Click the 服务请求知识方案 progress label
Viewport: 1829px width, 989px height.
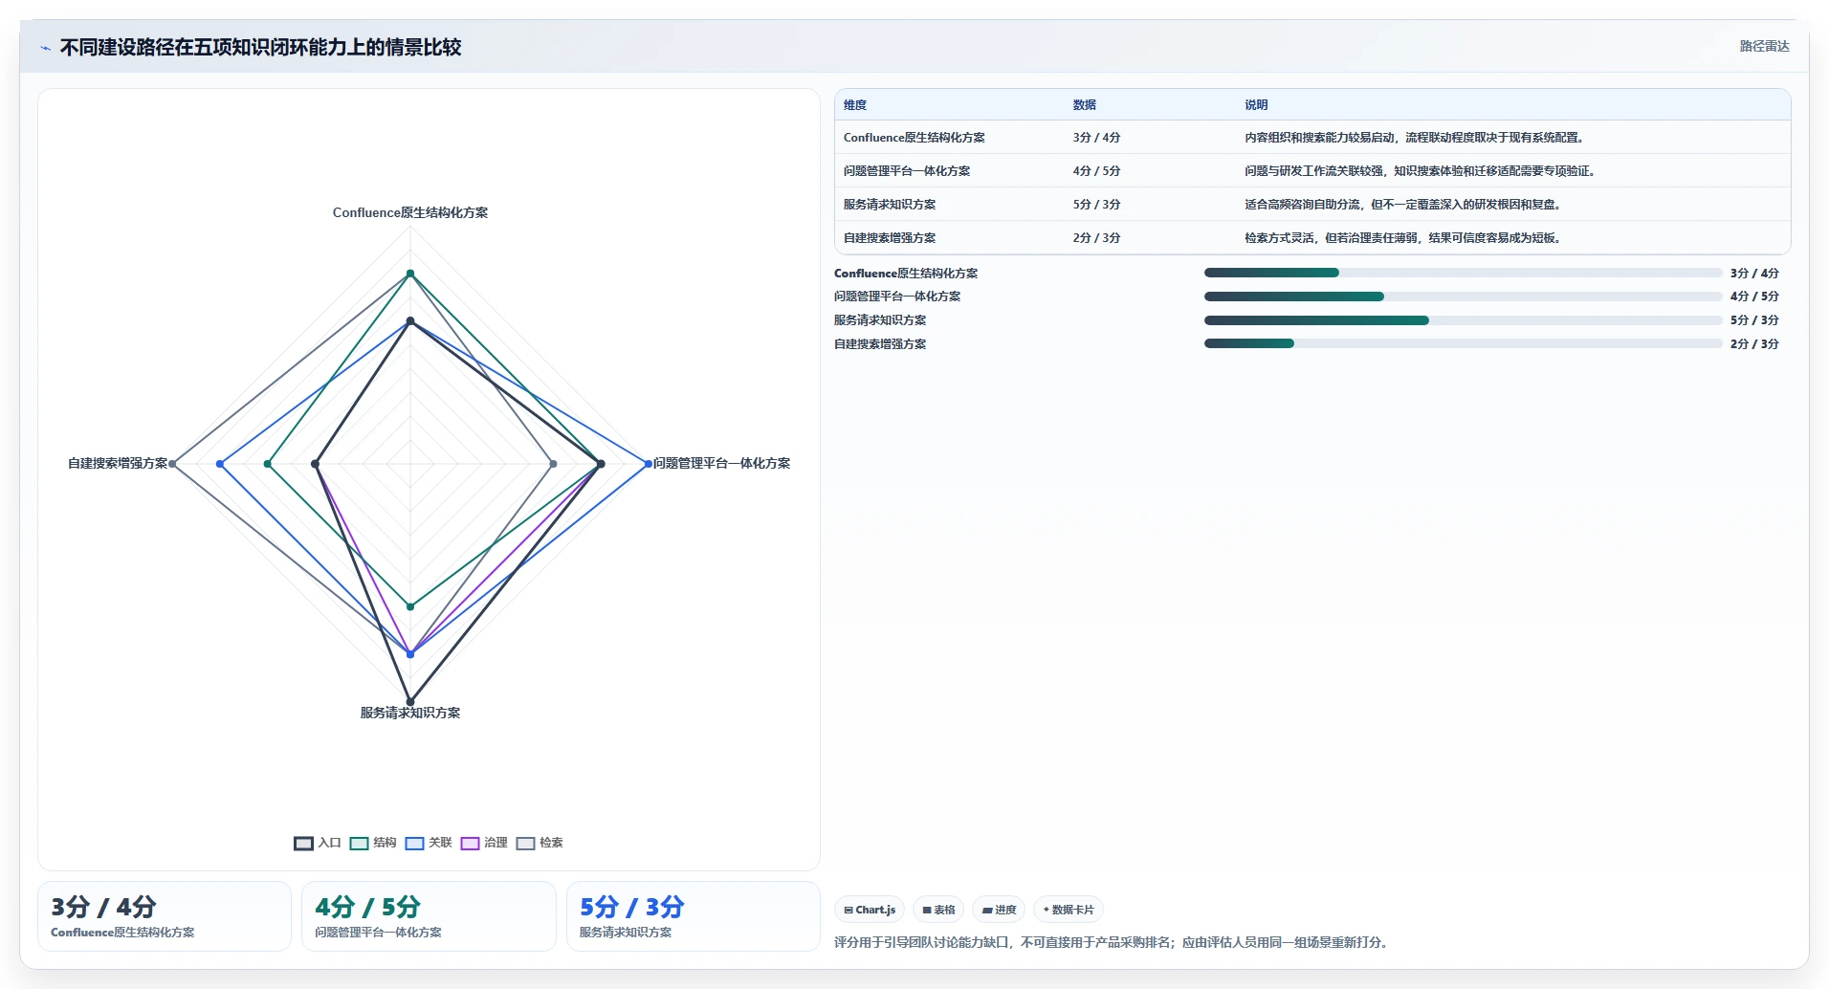(x=880, y=320)
